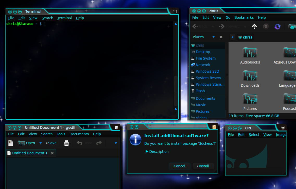
Task: Close the Untitled Document 1 tab
Action: (52, 153)
